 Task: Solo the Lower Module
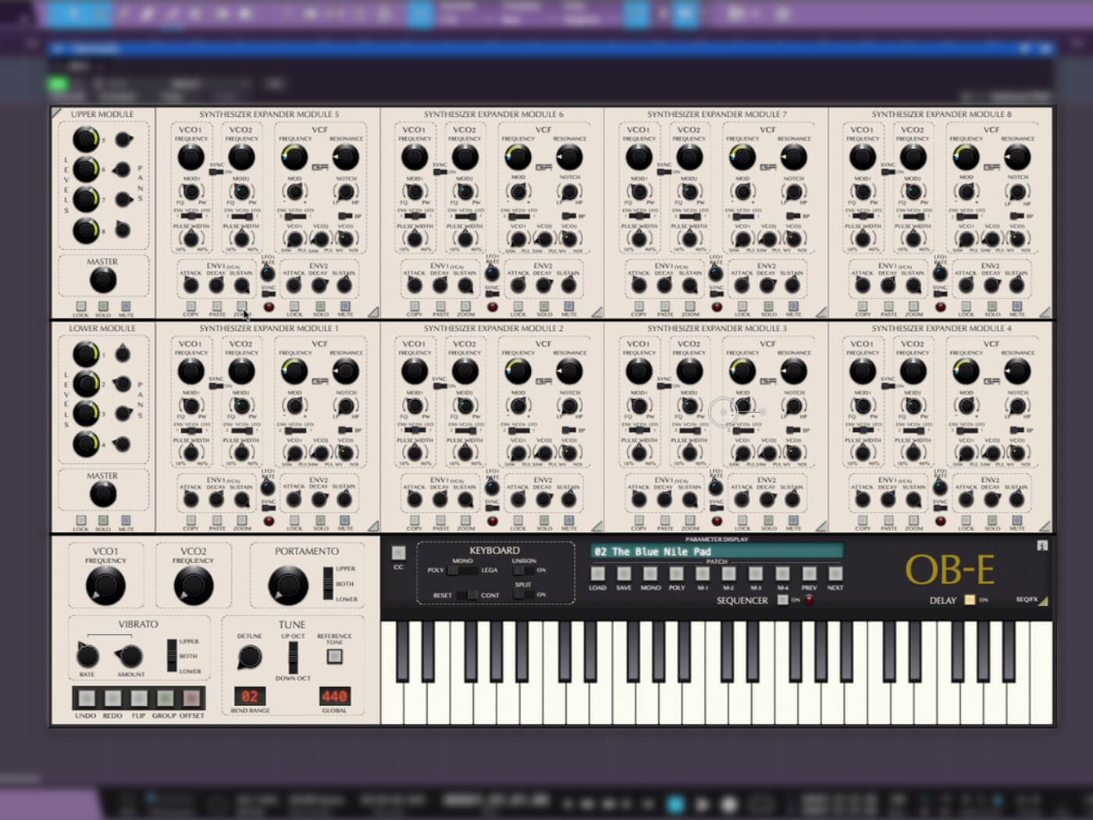tap(103, 521)
